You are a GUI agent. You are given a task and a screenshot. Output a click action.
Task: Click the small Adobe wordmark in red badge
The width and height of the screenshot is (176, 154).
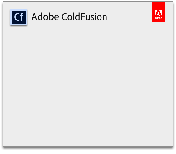tap(158, 18)
